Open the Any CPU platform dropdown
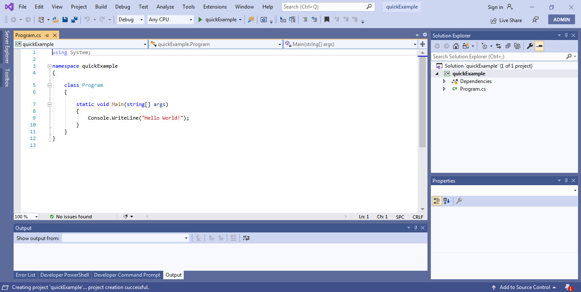This screenshot has height=292, width=581. pos(171,20)
